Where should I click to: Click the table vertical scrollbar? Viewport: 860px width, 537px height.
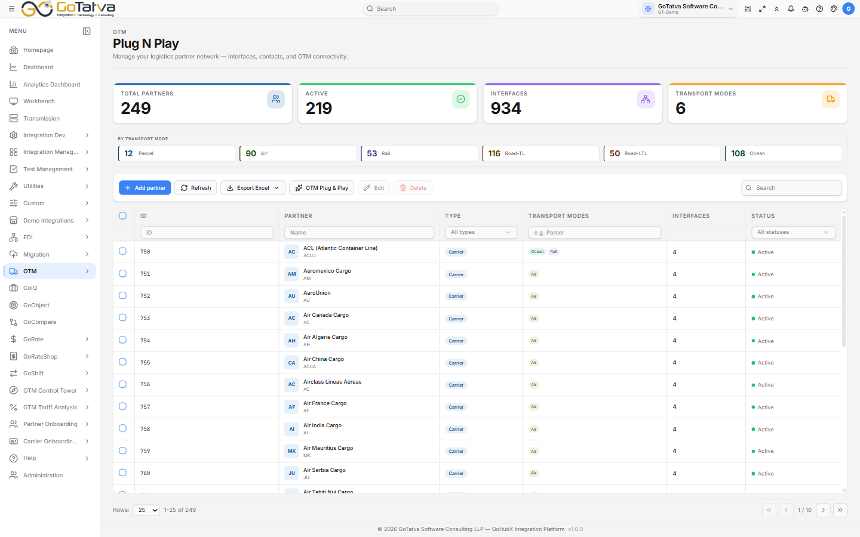844,280
